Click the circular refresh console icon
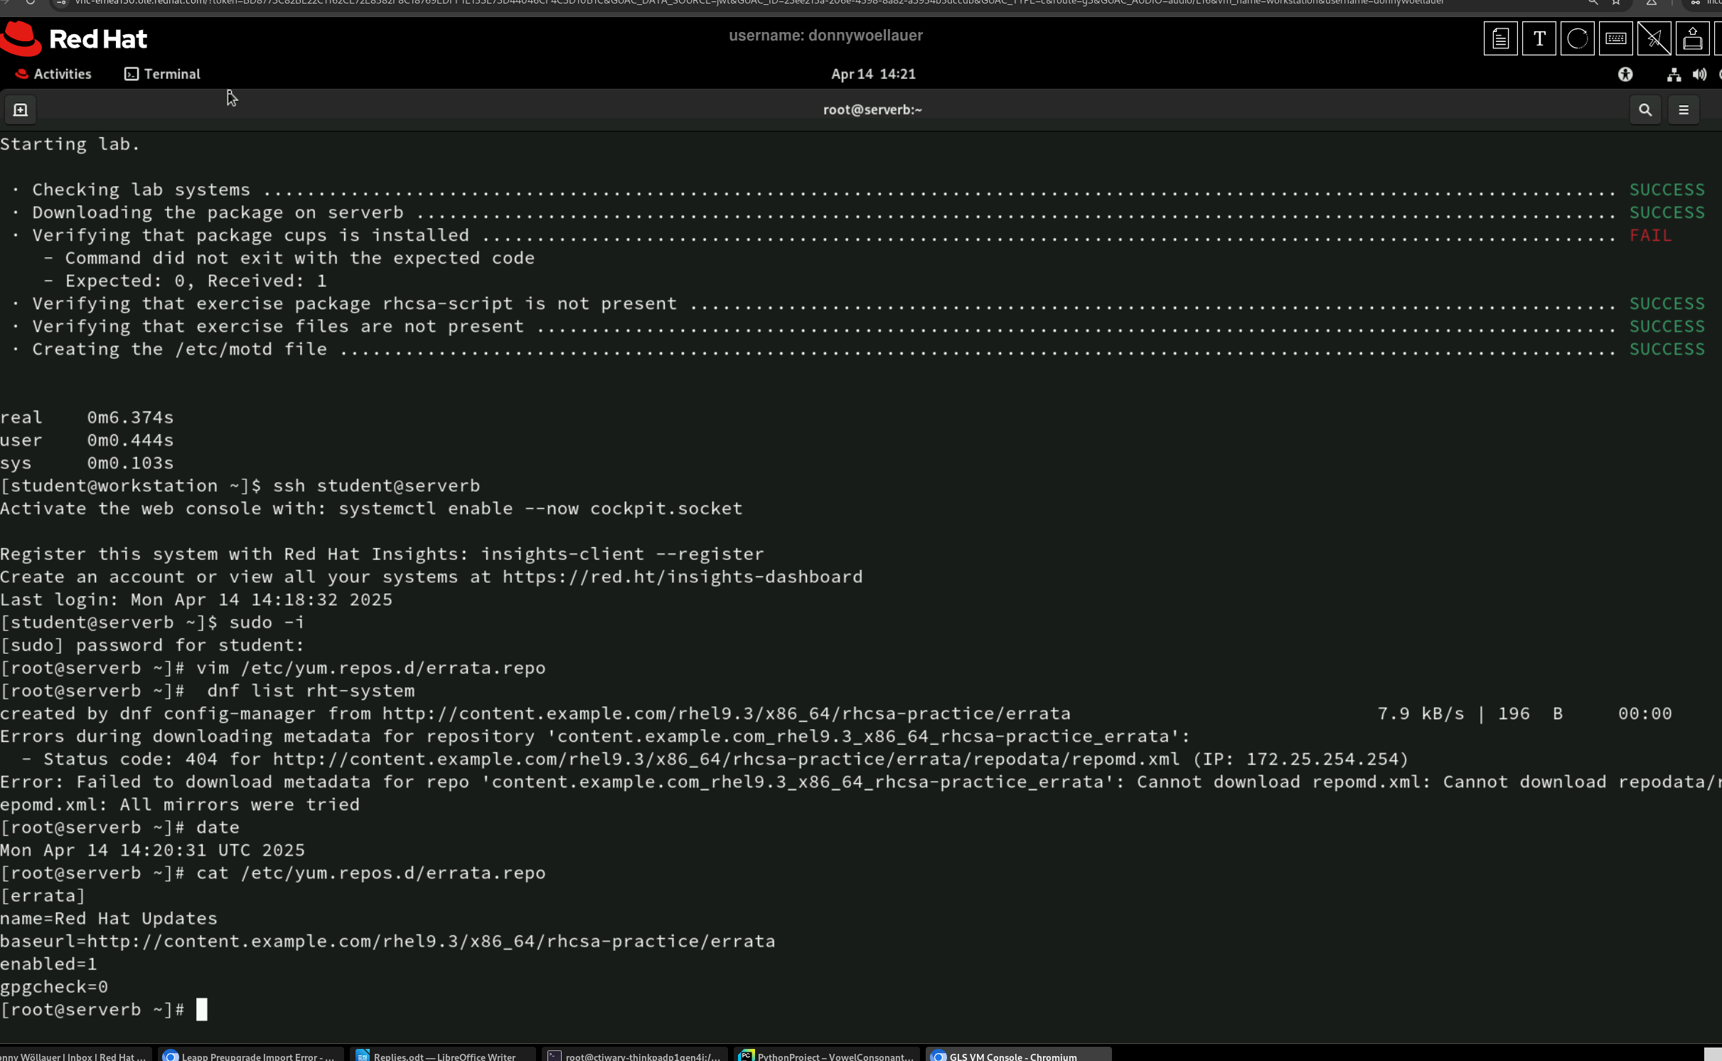The height and width of the screenshot is (1061, 1722). point(1577,38)
